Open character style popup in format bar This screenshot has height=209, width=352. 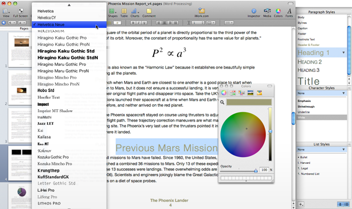point(22,23)
